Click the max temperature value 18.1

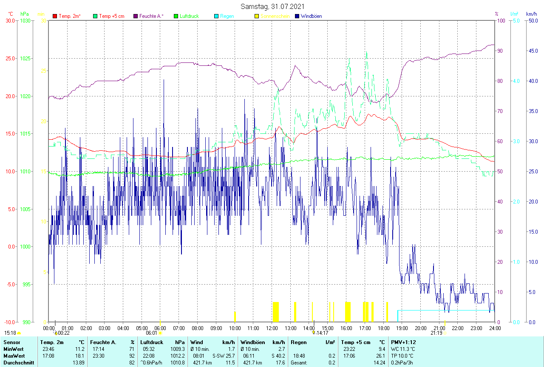80,356
